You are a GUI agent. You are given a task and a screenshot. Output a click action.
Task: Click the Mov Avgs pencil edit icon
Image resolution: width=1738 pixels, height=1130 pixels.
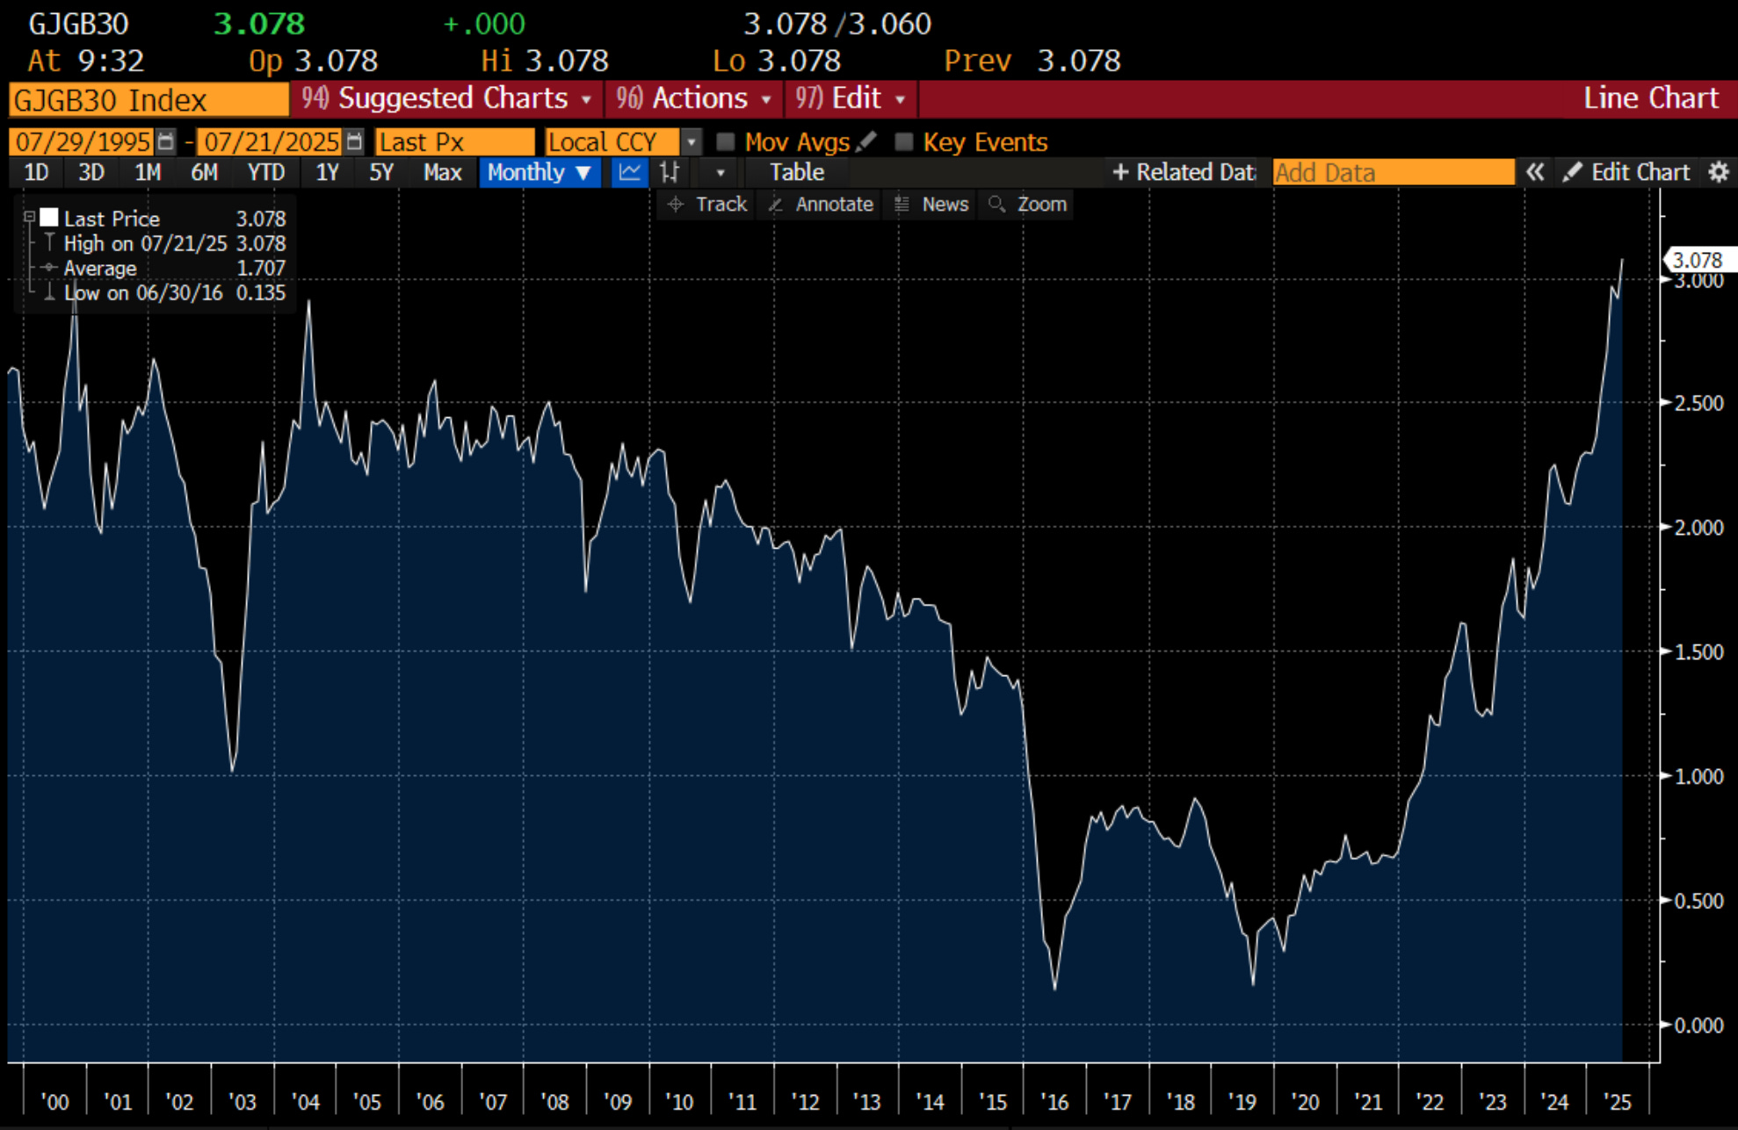[x=866, y=141]
